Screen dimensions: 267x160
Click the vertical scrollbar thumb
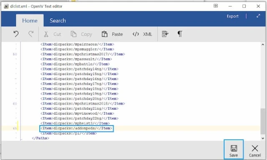[x=263, y=121]
